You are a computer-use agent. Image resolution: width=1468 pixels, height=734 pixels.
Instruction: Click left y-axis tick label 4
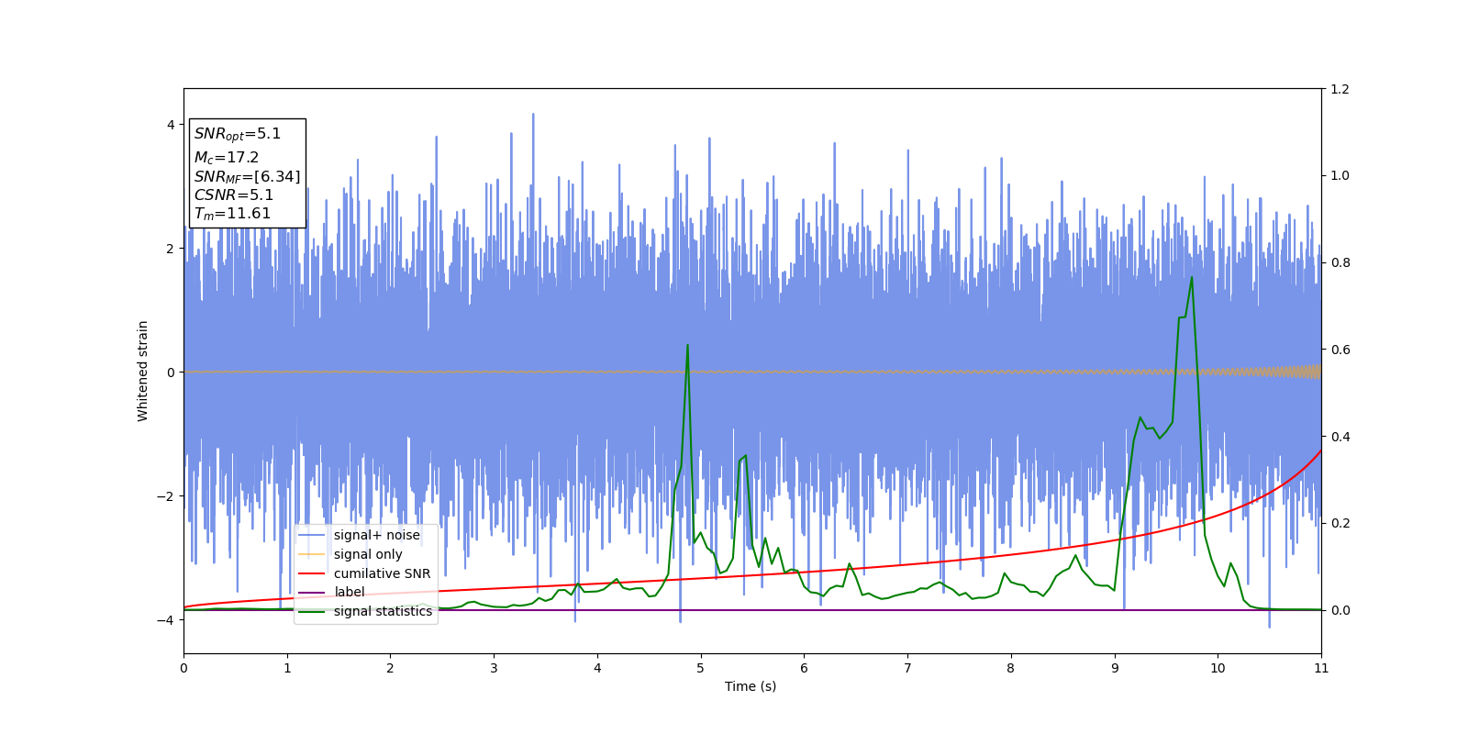[171, 125]
